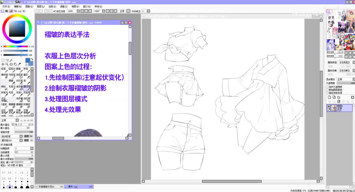Create a new layer in layer panel
This screenshot has width=355, height=192.
tap(329, 97)
